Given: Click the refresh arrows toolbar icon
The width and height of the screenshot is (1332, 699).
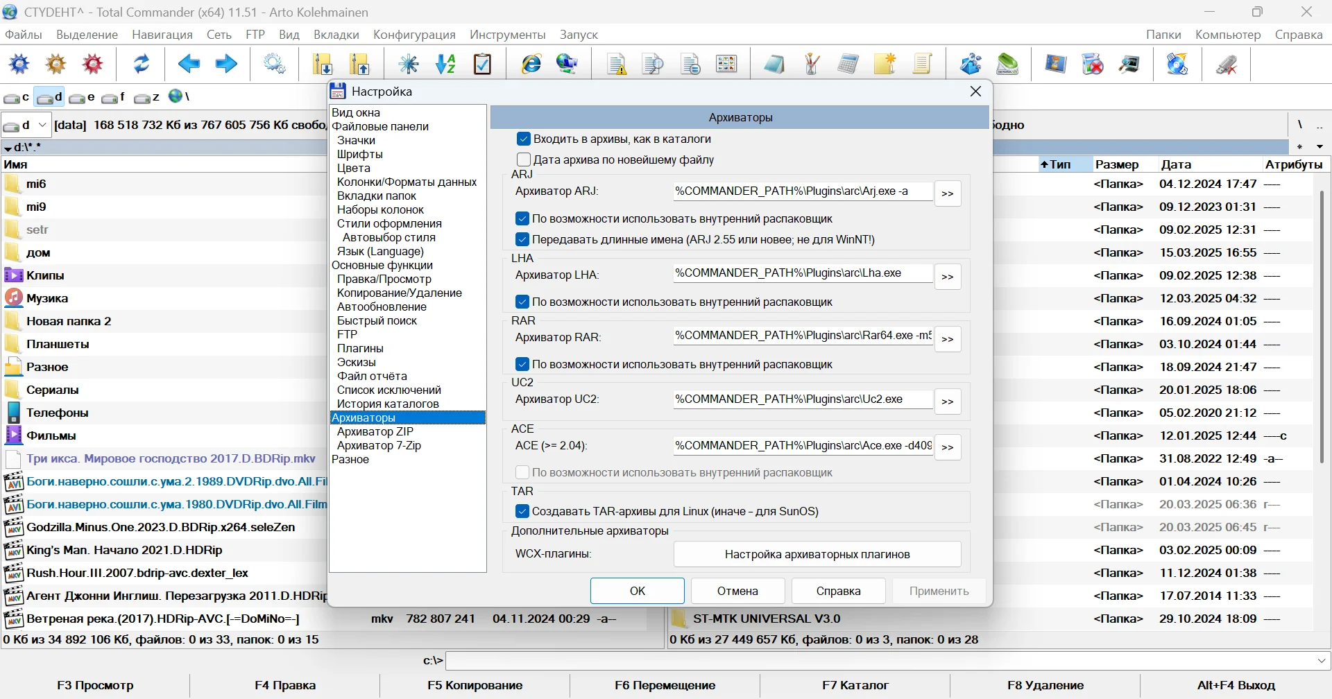Looking at the screenshot, I should (x=142, y=64).
